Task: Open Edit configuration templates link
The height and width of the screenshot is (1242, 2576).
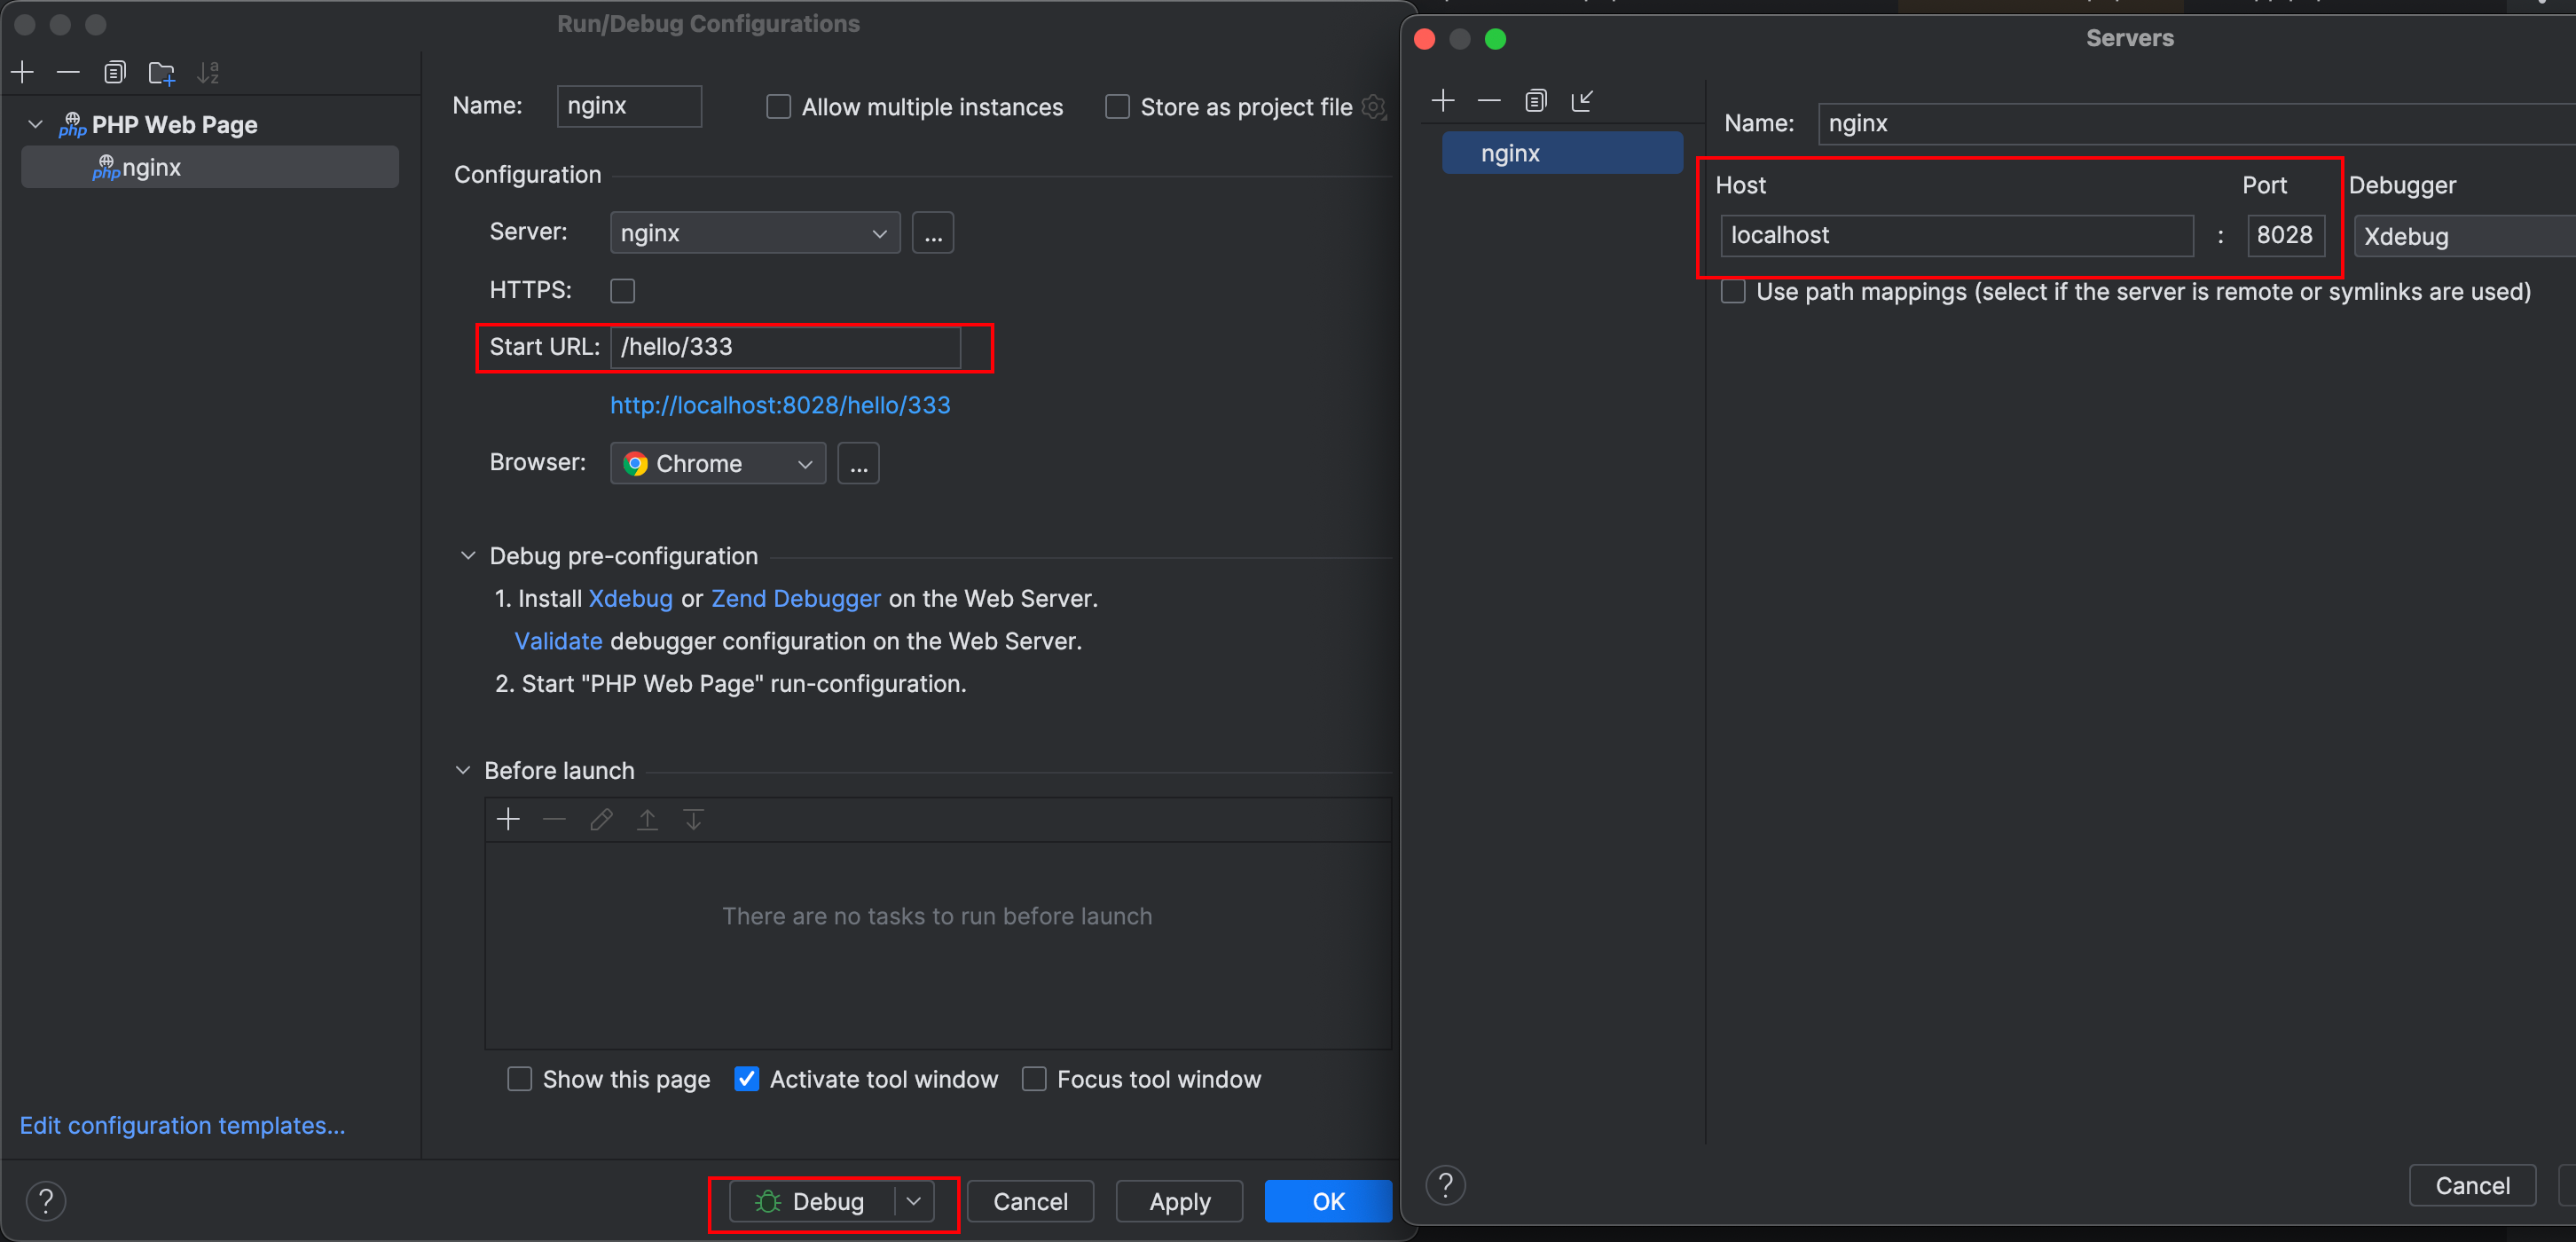Action: pyautogui.click(x=182, y=1125)
